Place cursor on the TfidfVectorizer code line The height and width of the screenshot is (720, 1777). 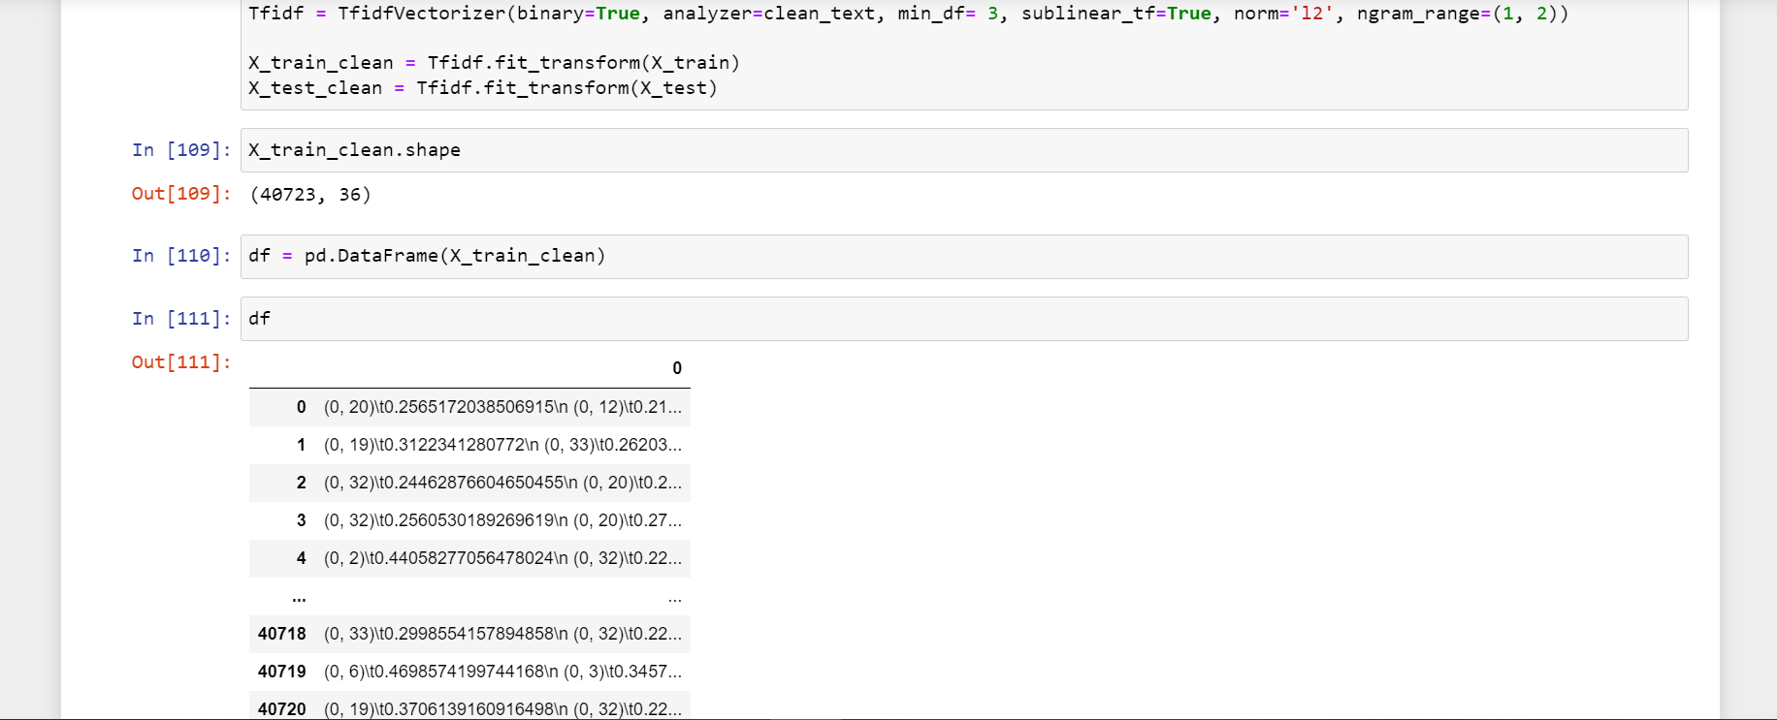coord(907,14)
